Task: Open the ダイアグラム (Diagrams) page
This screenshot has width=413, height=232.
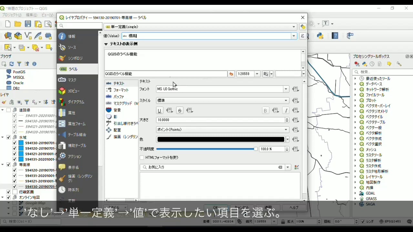Action: coord(77,102)
